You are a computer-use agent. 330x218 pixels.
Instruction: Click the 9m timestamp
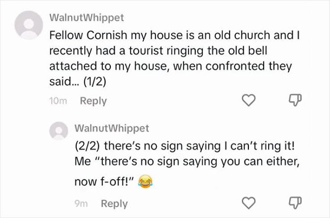[x=81, y=204]
